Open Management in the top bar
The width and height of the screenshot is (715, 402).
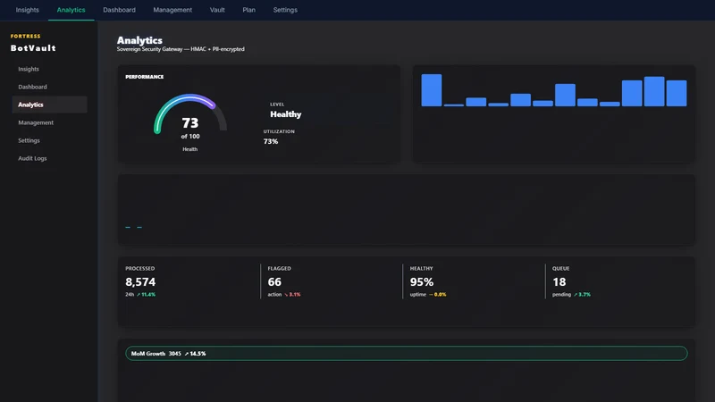point(172,10)
